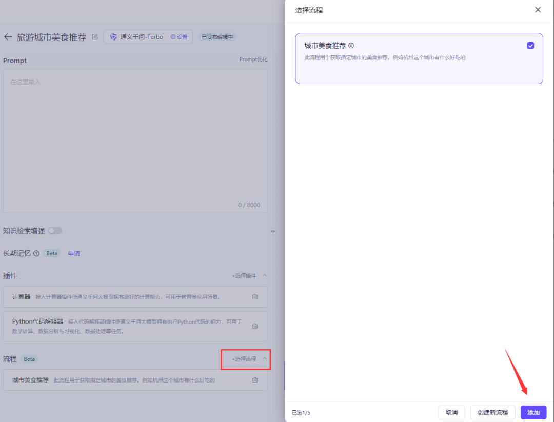The width and height of the screenshot is (554, 422).
Task: Close the 选择流程 dialog
Action: (x=538, y=10)
